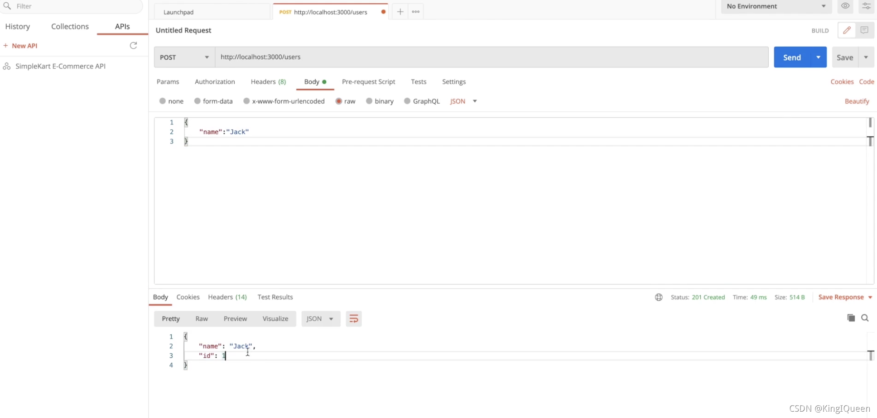This screenshot has height=418, width=877.
Task: Open the No Environment dropdown
Action: point(775,6)
